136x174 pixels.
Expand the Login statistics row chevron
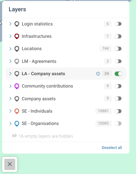(x=11, y=24)
